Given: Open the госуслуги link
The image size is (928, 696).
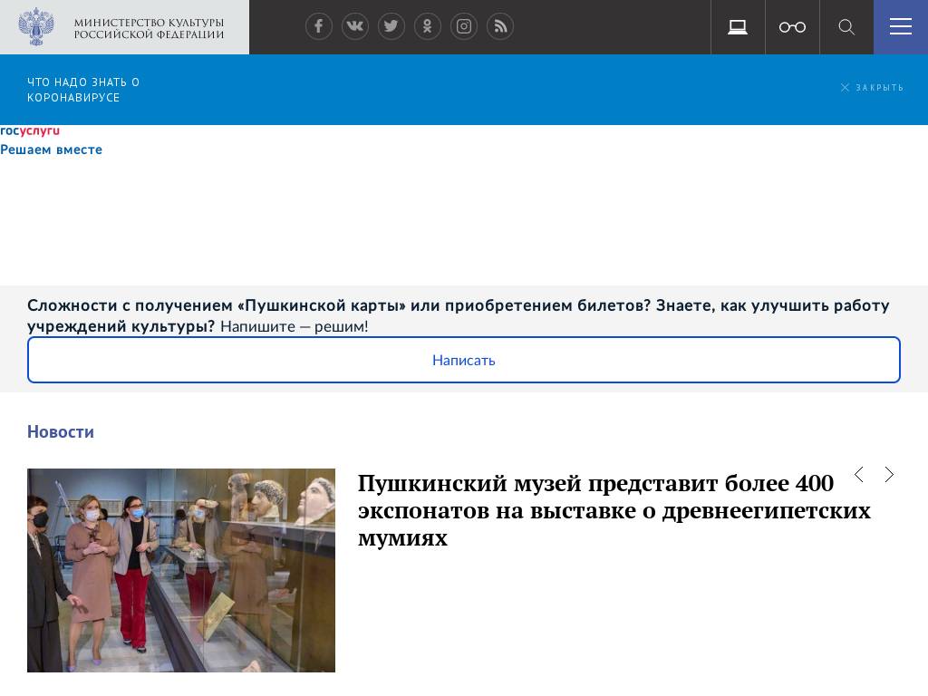Looking at the screenshot, I should pyautogui.click(x=30, y=130).
